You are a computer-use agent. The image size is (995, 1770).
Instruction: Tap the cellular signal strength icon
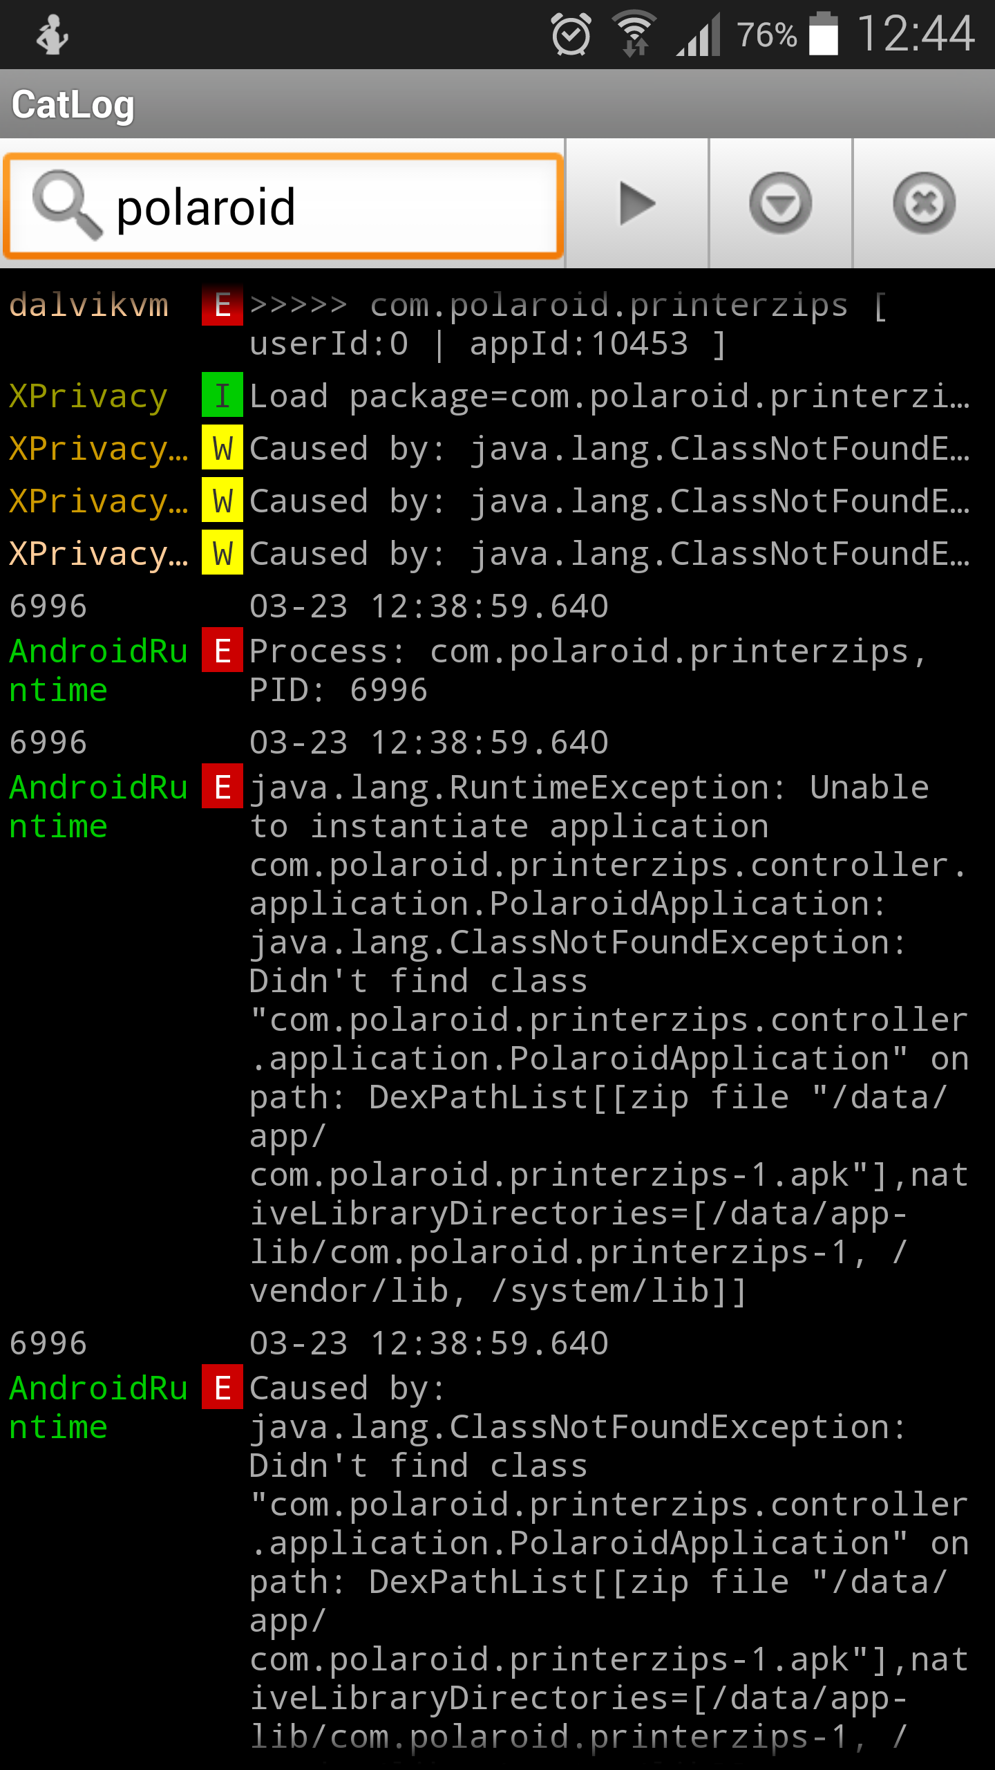click(699, 34)
